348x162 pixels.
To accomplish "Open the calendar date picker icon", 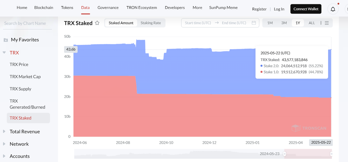I will coord(254,23).
